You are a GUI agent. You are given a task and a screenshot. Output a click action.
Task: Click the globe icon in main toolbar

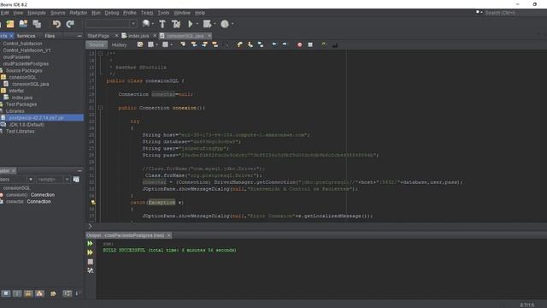pyautogui.click(x=146, y=24)
